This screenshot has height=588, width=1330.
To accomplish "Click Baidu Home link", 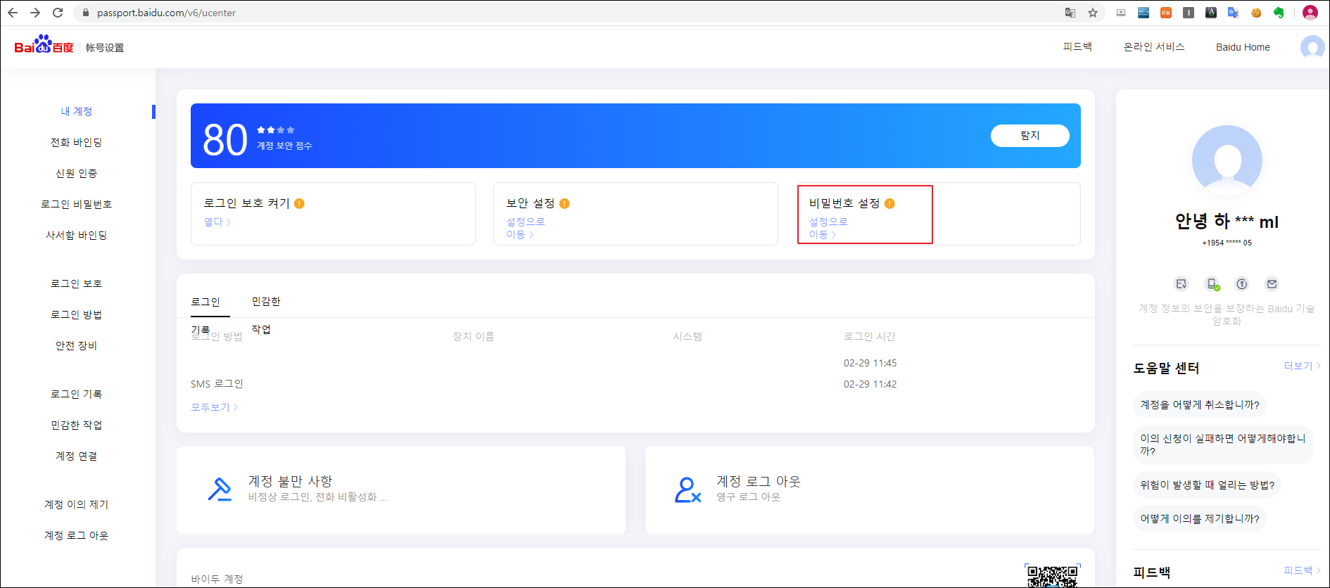I will pyautogui.click(x=1243, y=47).
